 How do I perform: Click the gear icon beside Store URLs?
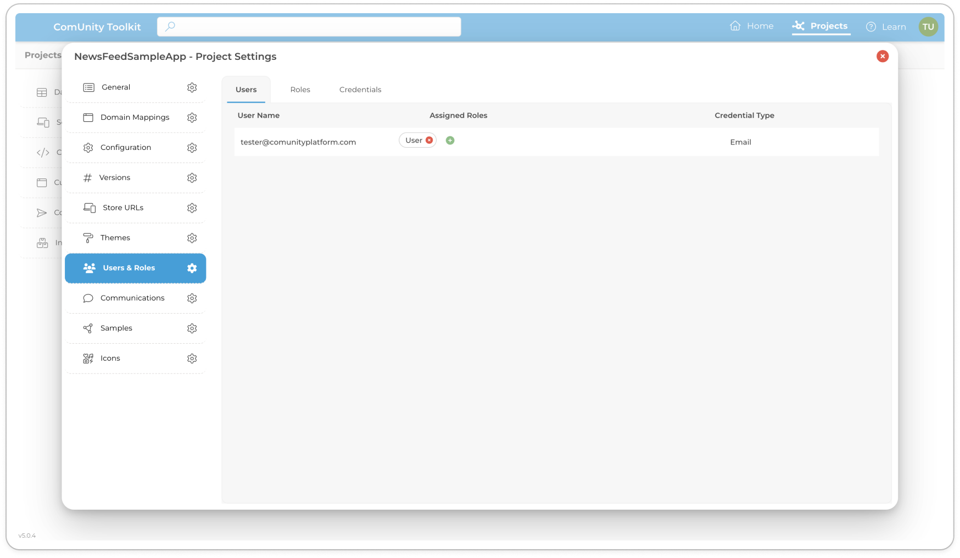pos(192,208)
